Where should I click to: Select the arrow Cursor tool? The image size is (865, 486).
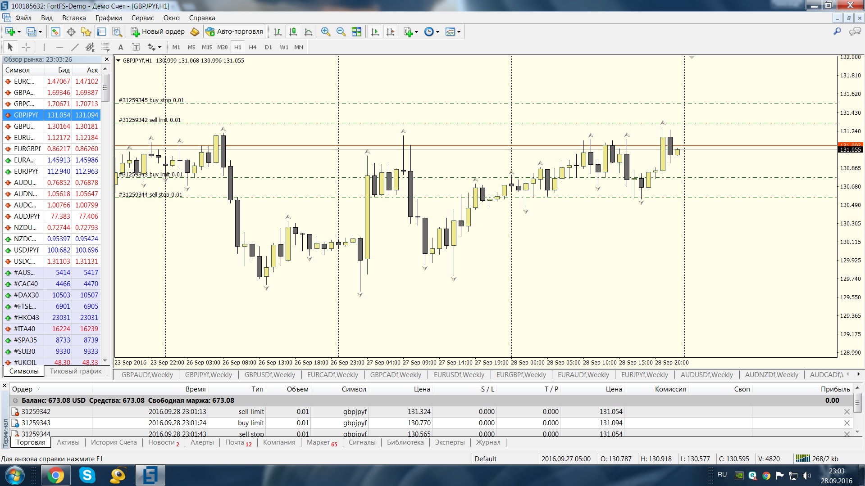pyautogui.click(x=10, y=47)
